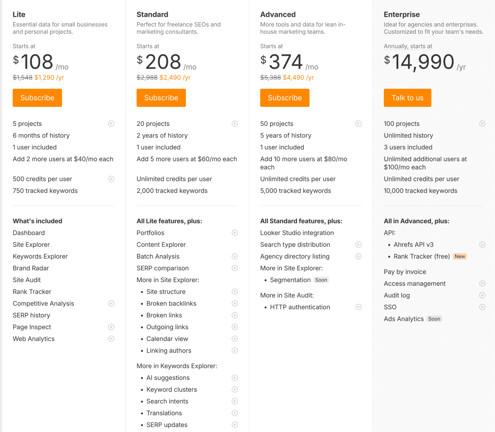Click the Audit log play icon
The width and height of the screenshot is (495, 432).
click(x=482, y=295)
